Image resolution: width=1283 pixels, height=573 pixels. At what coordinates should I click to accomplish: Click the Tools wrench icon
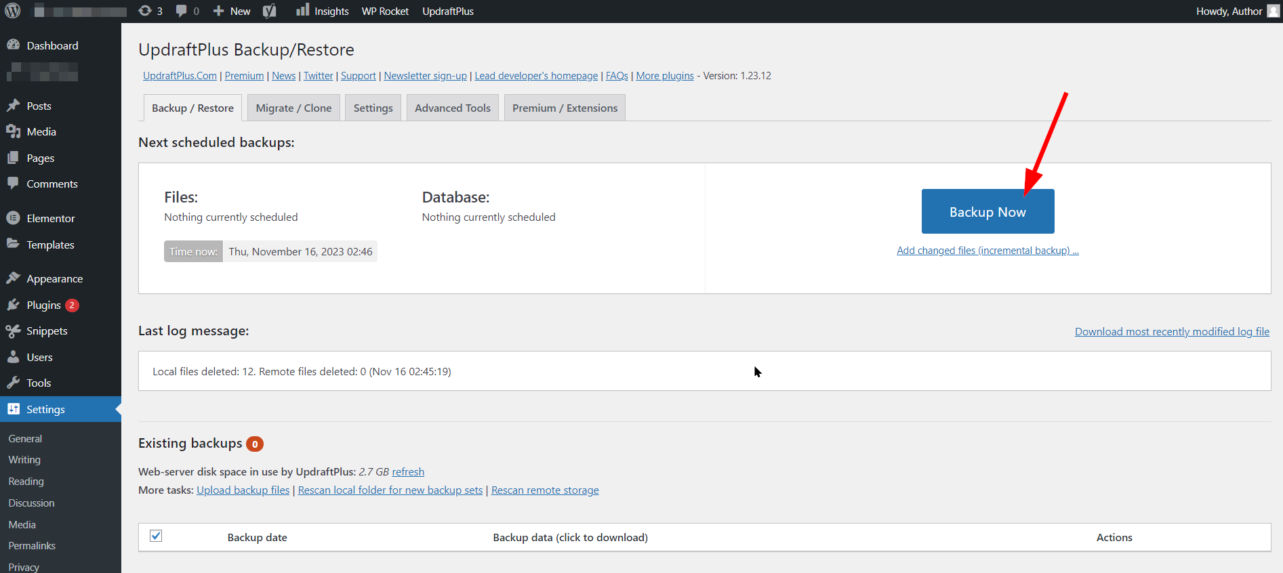pyautogui.click(x=13, y=383)
